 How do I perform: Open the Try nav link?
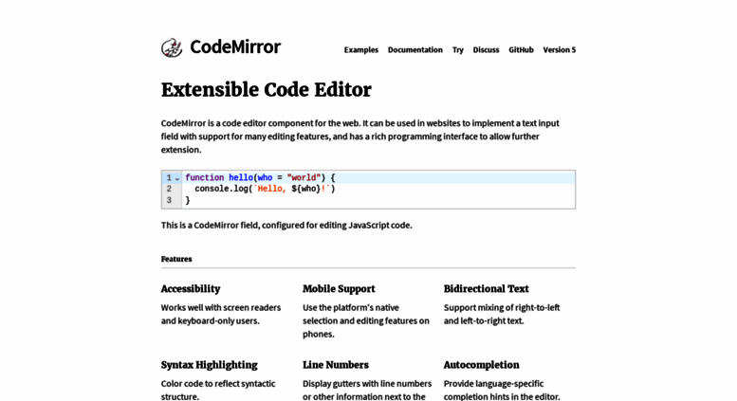click(x=458, y=50)
